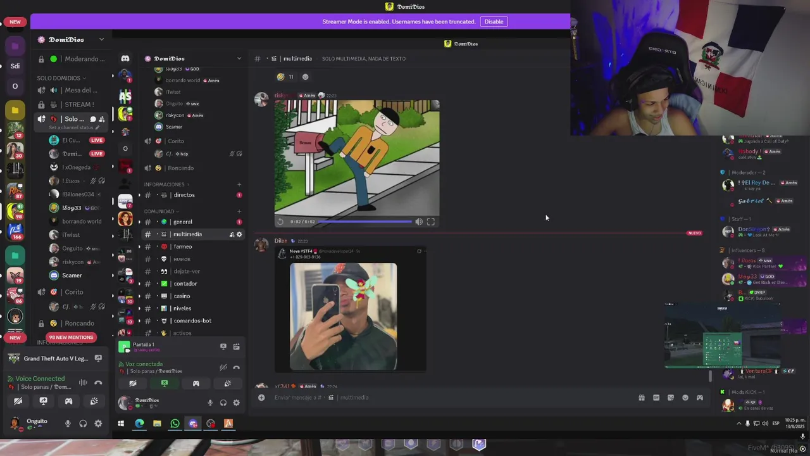Viewport: 810px width, 456px height.
Task: Open the contador channel
Action: 193,284
